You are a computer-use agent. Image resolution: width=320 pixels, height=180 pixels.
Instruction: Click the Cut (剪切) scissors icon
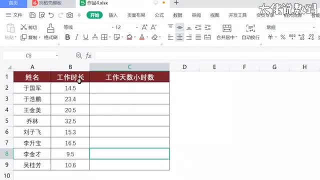click(23, 27)
